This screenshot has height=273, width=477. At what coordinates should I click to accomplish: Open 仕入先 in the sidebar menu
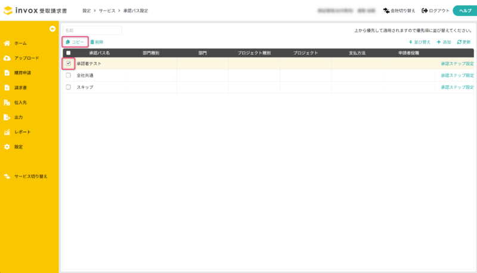20,103
